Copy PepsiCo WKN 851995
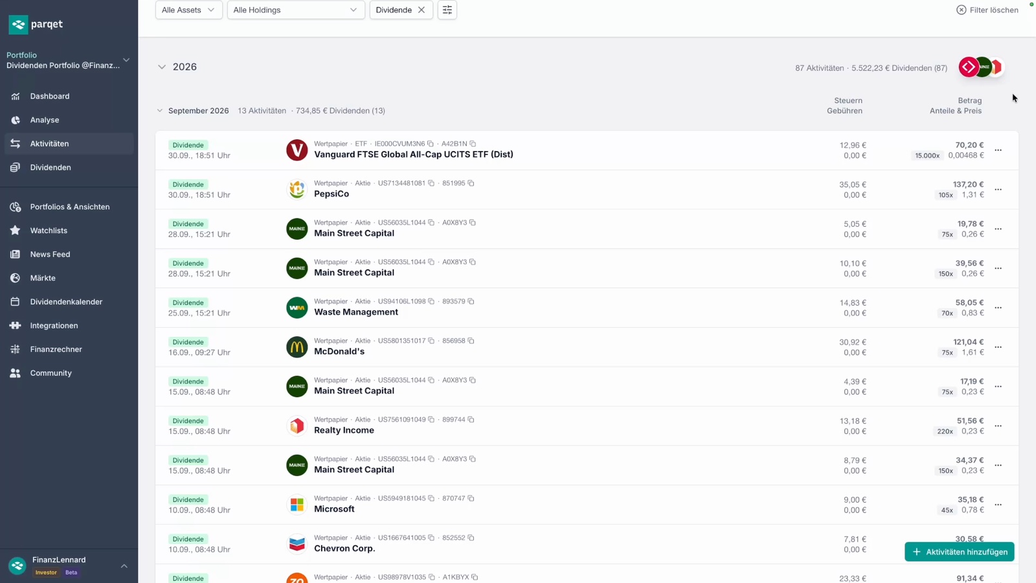The image size is (1036, 583). coord(471,183)
